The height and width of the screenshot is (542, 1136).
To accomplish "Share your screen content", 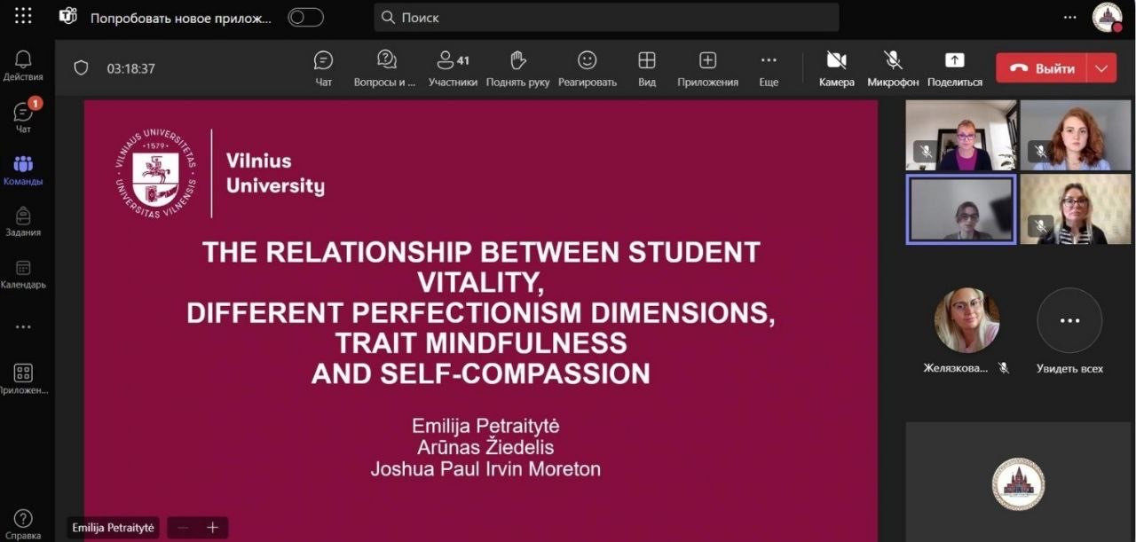I will pos(954,67).
